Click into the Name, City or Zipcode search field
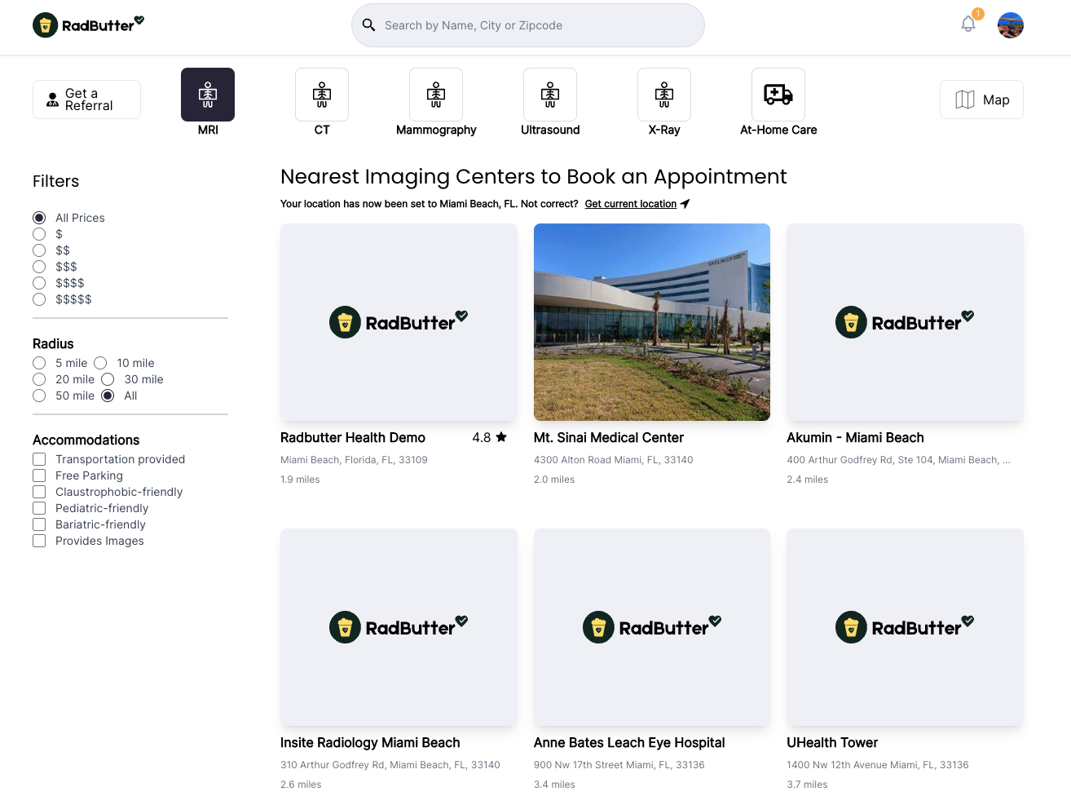The height and width of the screenshot is (796, 1071). (528, 25)
